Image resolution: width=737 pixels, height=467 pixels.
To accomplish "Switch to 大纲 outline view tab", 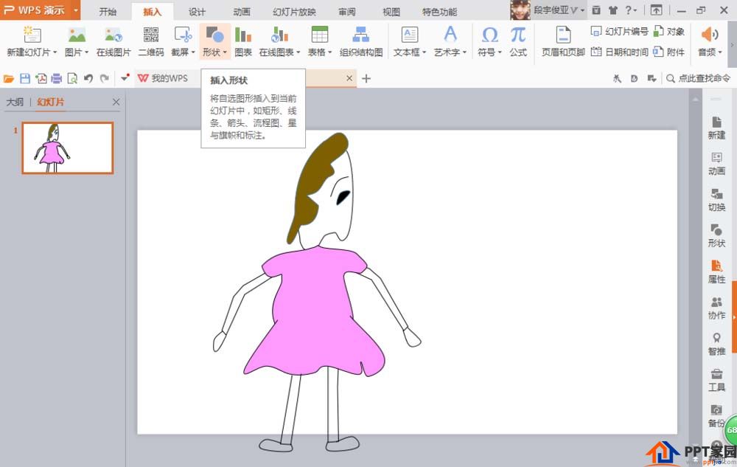I will 15,102.
